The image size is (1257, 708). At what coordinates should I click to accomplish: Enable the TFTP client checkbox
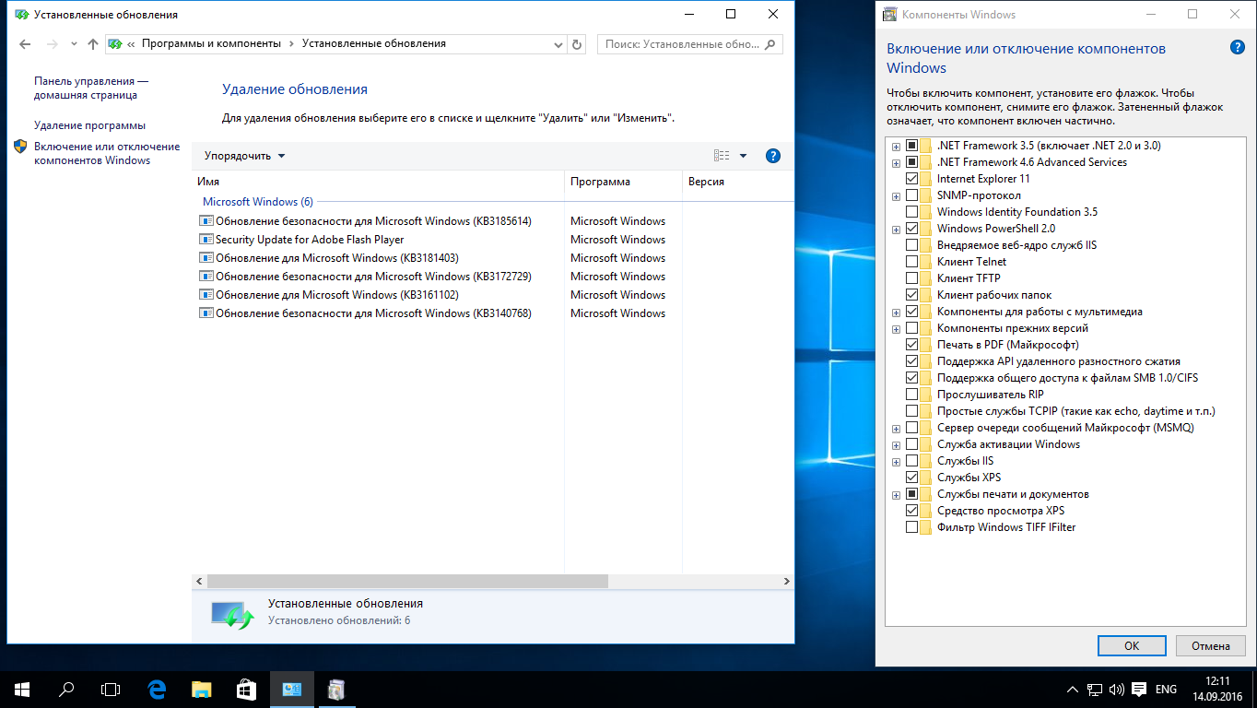pos(912,278)
